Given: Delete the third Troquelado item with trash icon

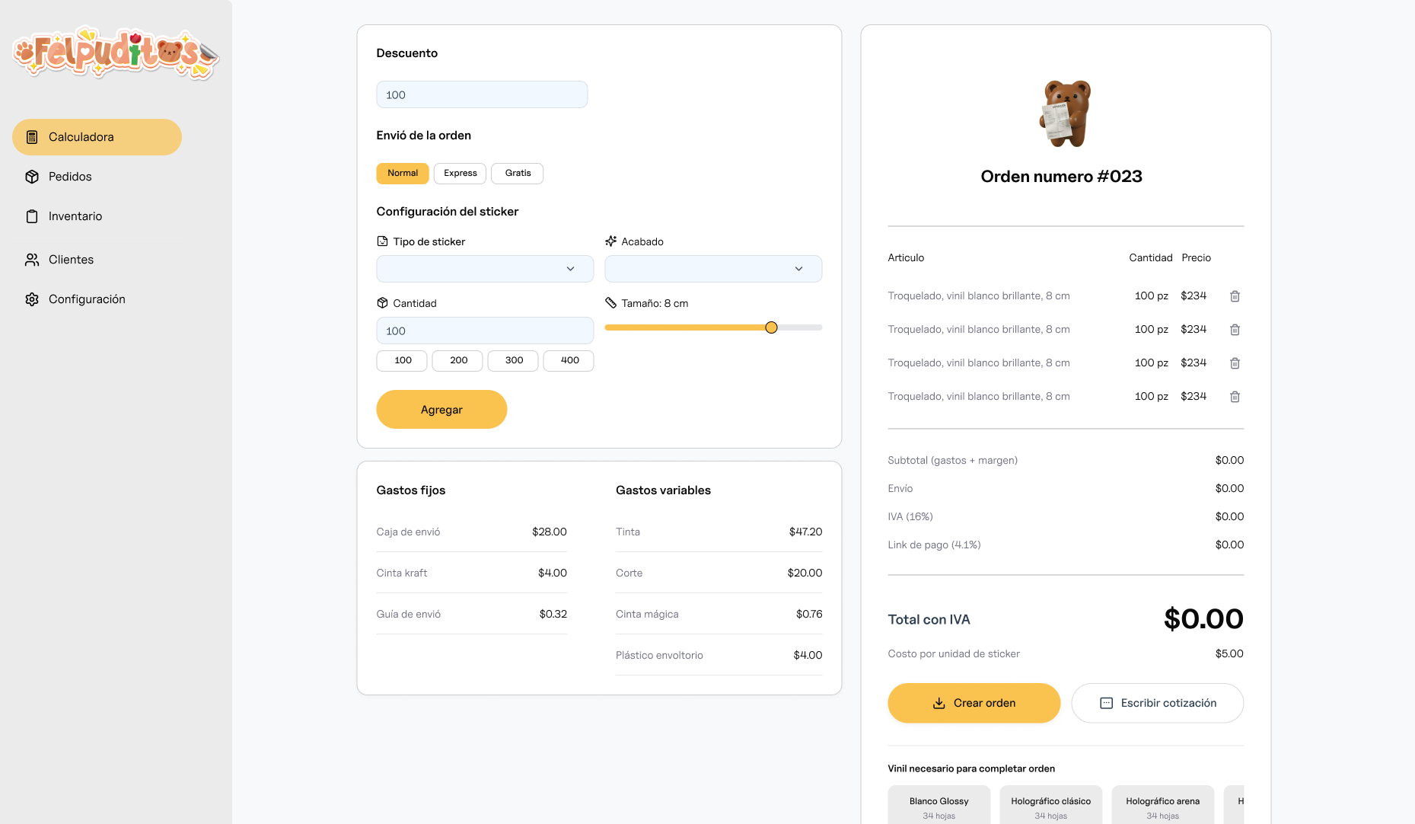Looking at the screenshot, I should (1235, 363).
